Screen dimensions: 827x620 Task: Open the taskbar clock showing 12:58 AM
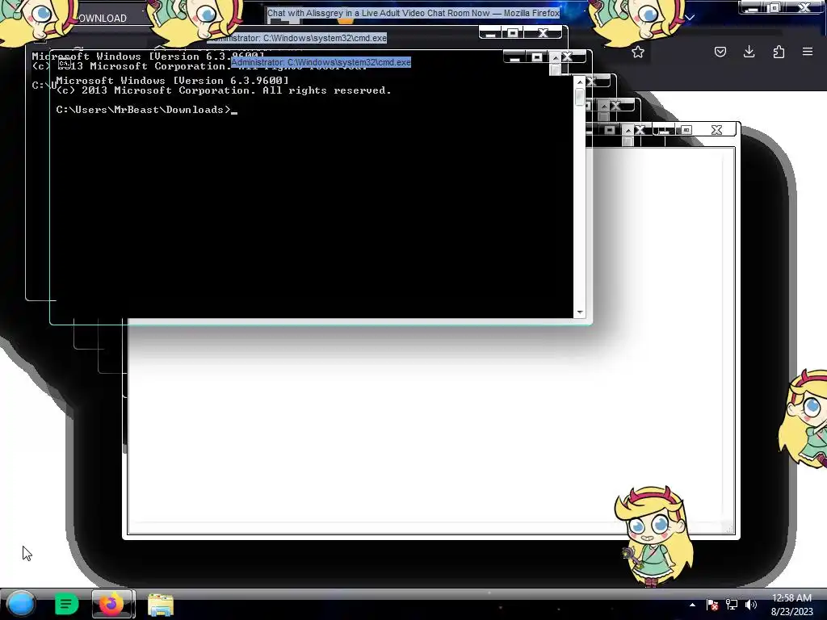[x=791, y=605]
